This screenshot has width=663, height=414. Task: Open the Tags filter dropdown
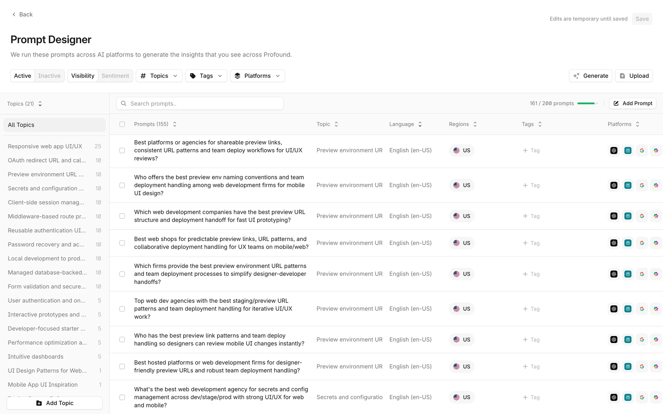(206, 76)
